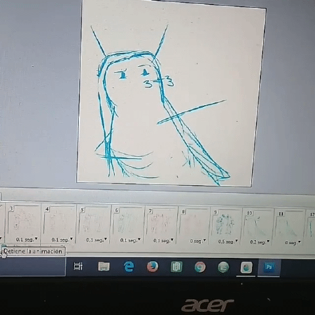Launch Firefox from the taskbar
The height and width of the screenshot is (315, 315).
tap(152, 266)
